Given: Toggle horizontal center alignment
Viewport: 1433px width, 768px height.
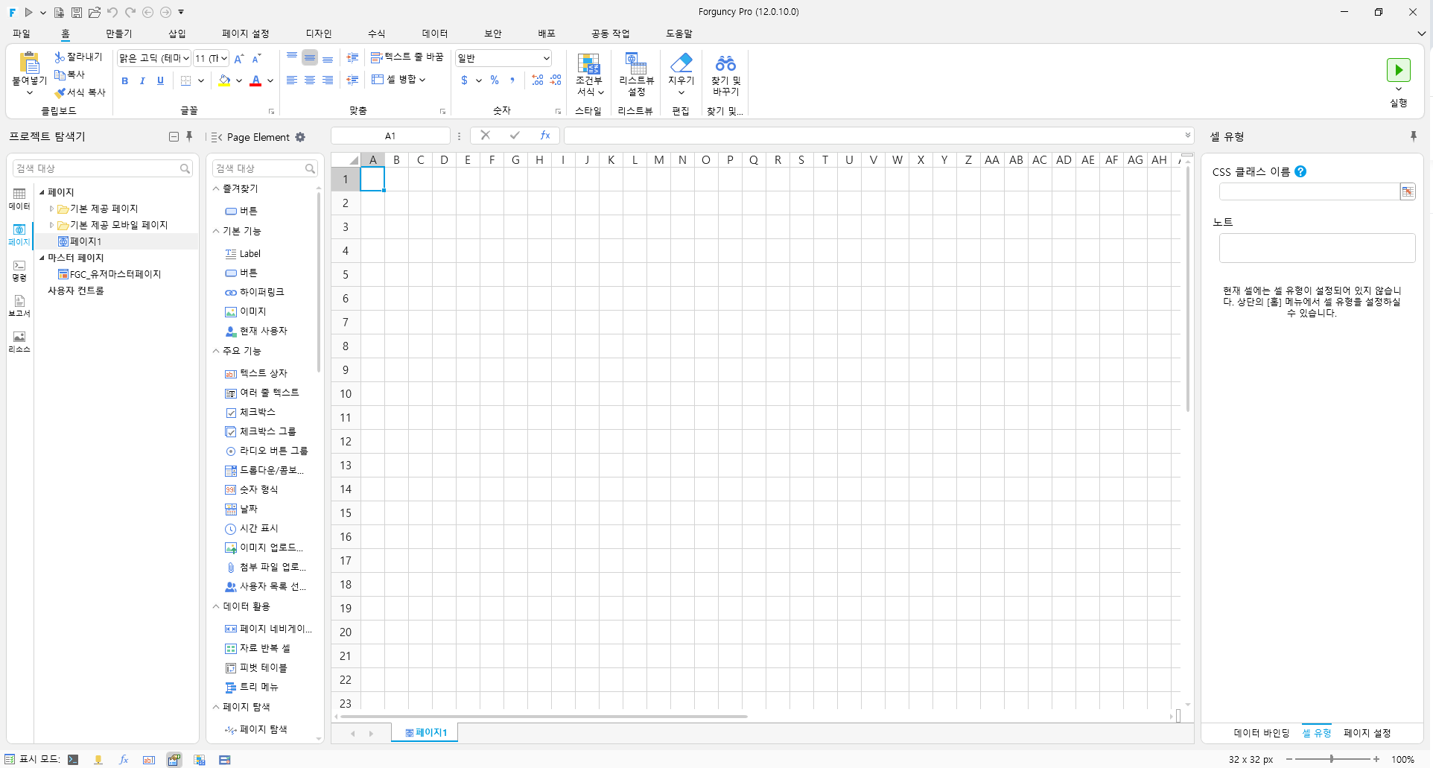Looking at the screenshot, I should [310, 80].
